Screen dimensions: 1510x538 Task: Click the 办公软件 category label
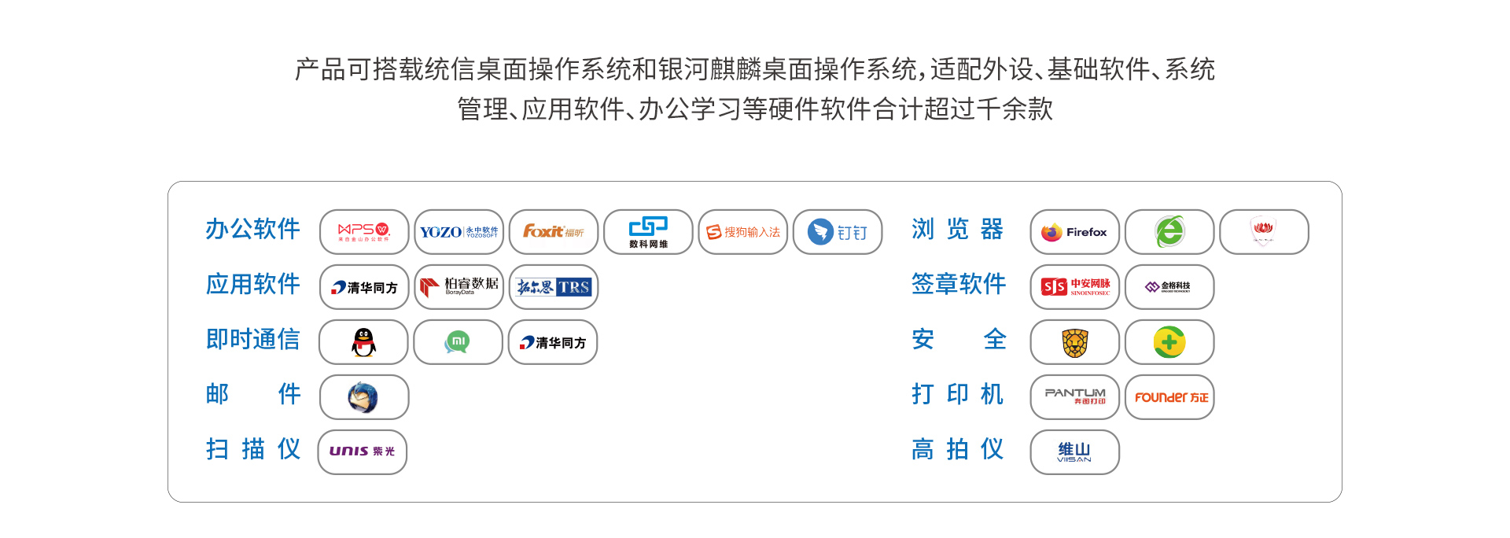tap(252, 229)
